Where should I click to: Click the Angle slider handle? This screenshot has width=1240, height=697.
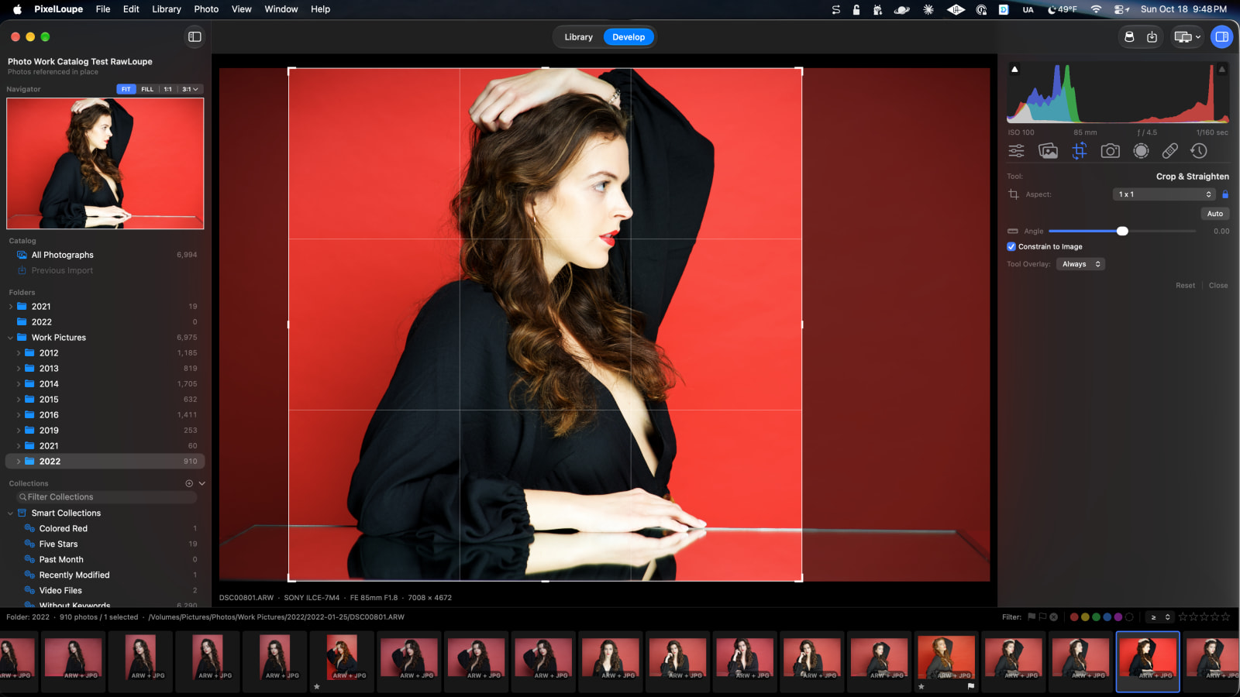coord(1122,231)
